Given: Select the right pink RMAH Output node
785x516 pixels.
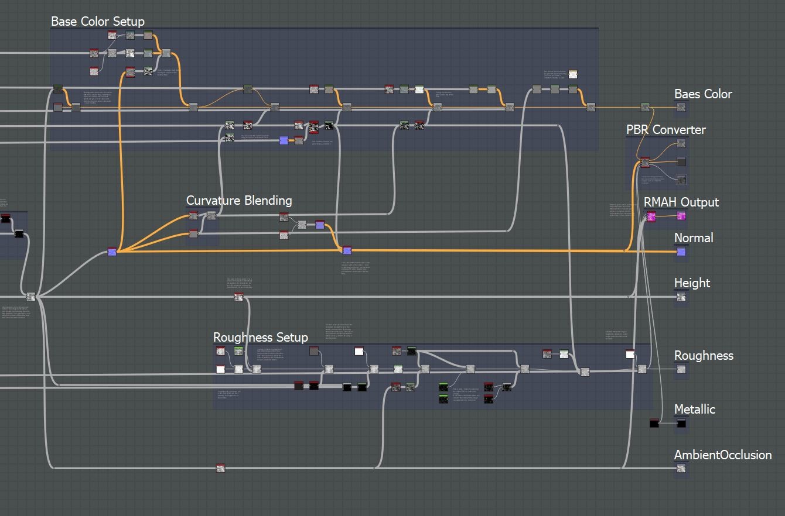Looking at the screenshot, I should (x=681, y=216).
